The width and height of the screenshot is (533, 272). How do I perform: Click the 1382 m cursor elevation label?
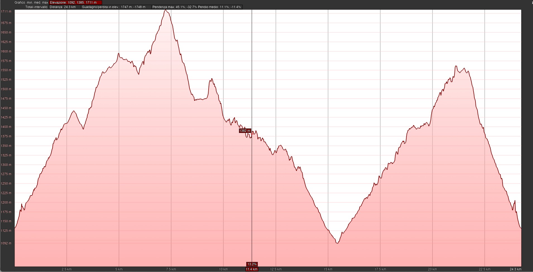pos(245,131)
